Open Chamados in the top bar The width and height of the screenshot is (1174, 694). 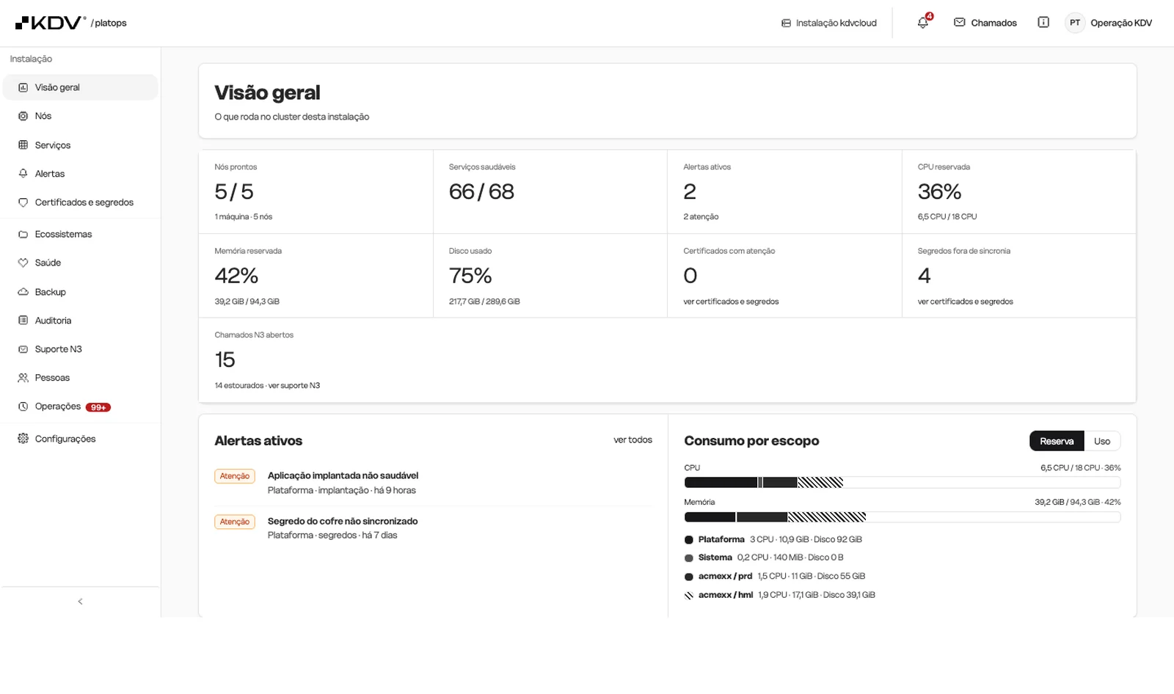(985, 23)
